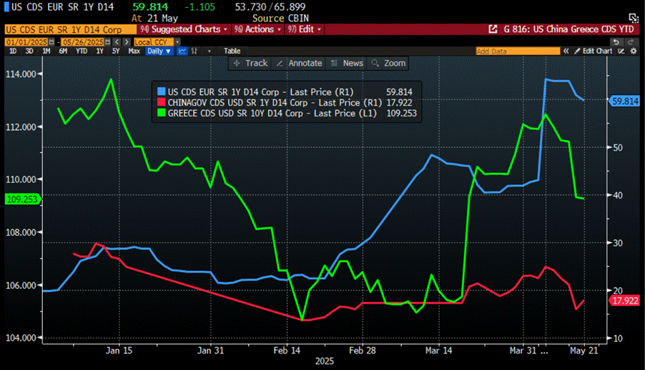Click the Annotate button label
The image size is (645, 370).
pyautogui.click(x=305, y=64)
